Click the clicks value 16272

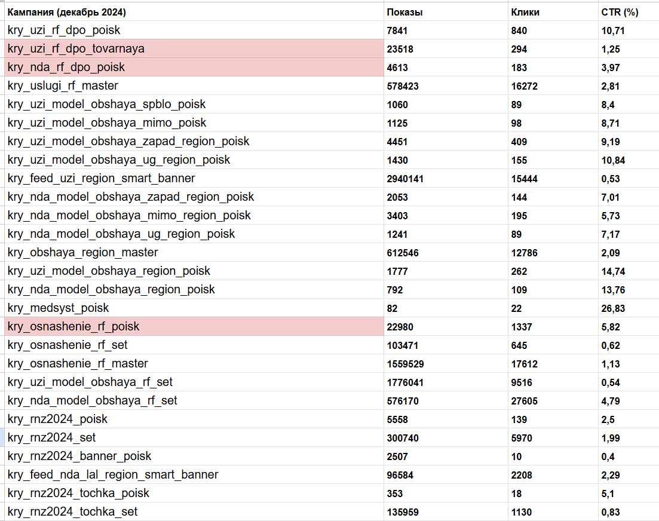pos(525,86)
